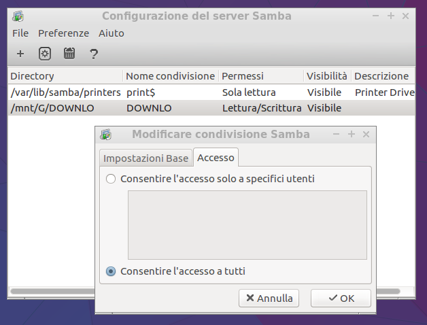Sort by Nome condivisione column header
The height and width of the screenshot is (325, 427).
coord(171,76)
